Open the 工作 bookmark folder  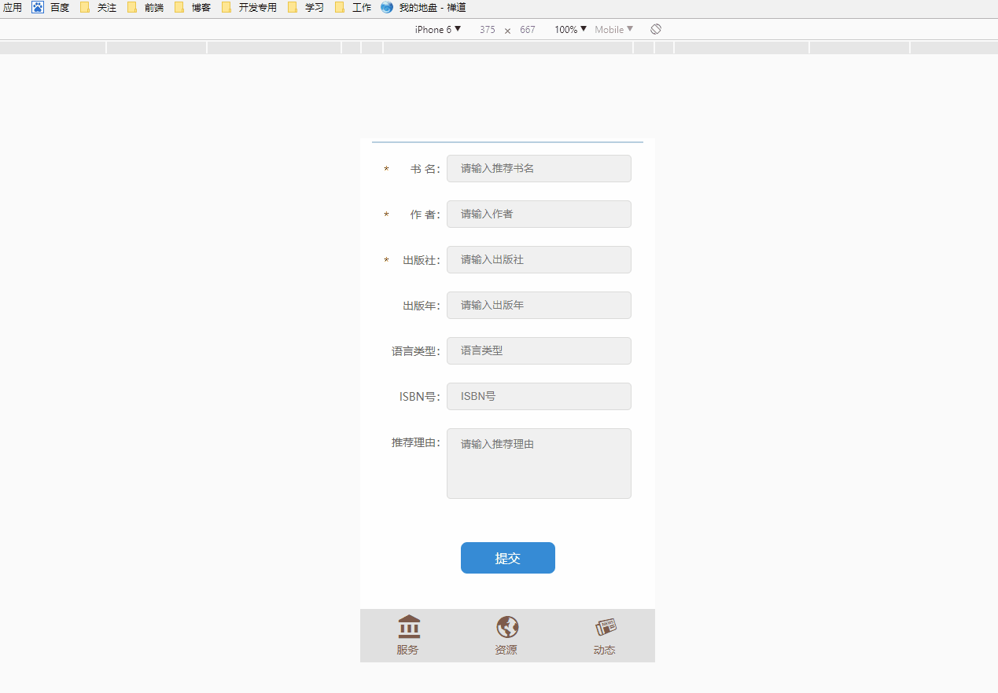353,7
